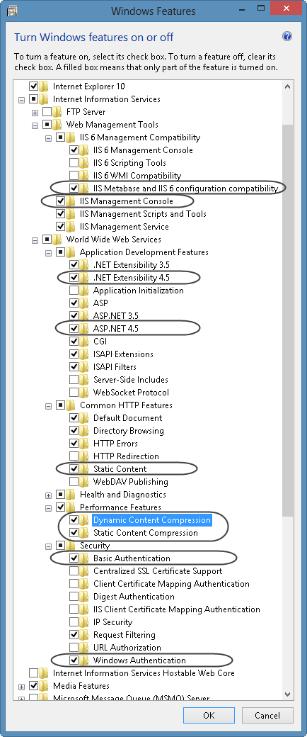Click the folder icon beside ASP.NET 4.5
Viewport: 307px width, 737px height.
coord(84,329)
